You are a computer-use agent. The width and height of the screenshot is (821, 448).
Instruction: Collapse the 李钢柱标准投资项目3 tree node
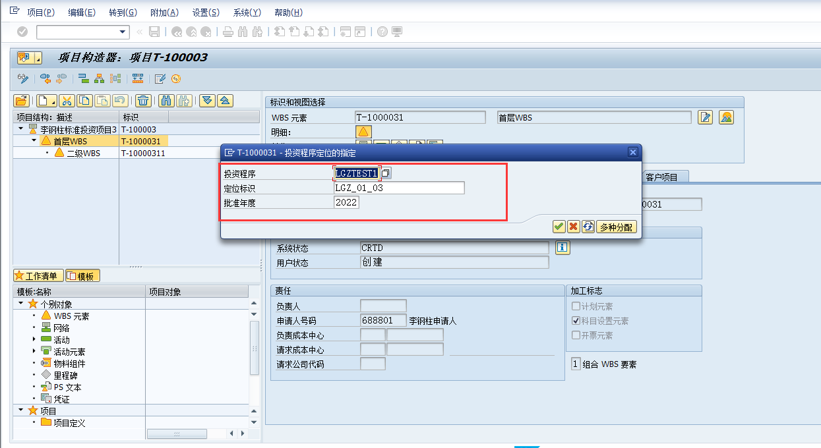(20, 129)
